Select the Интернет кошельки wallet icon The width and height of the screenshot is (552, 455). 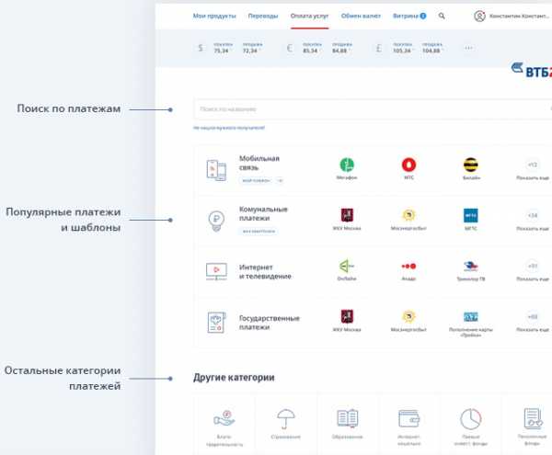click(408, 419)
